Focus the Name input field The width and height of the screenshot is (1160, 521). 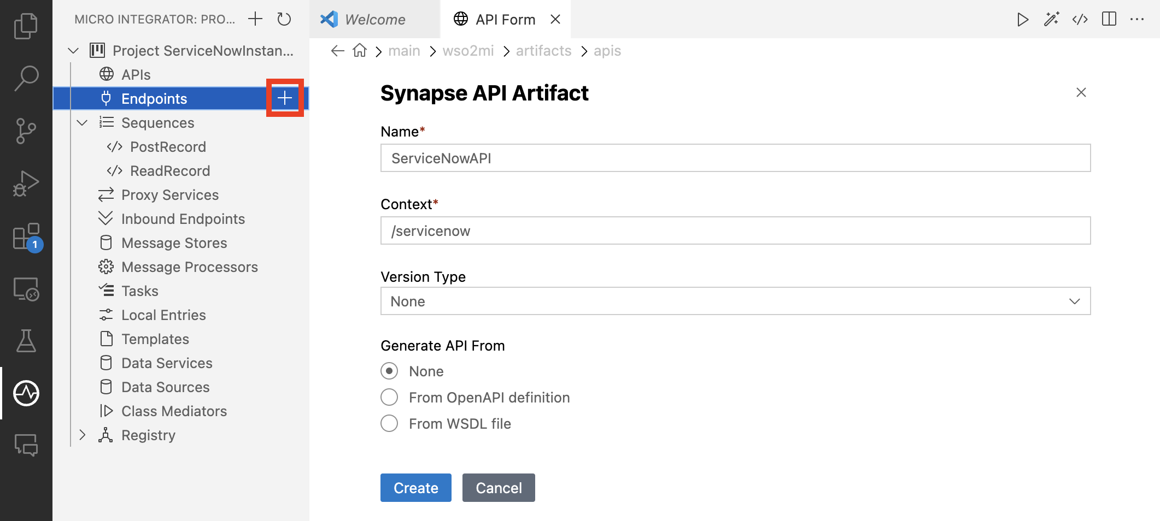click(735, 158)
